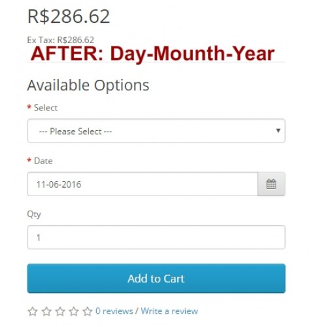
Task: Expand the dropdown arrow of Select option
Action: 278,131
